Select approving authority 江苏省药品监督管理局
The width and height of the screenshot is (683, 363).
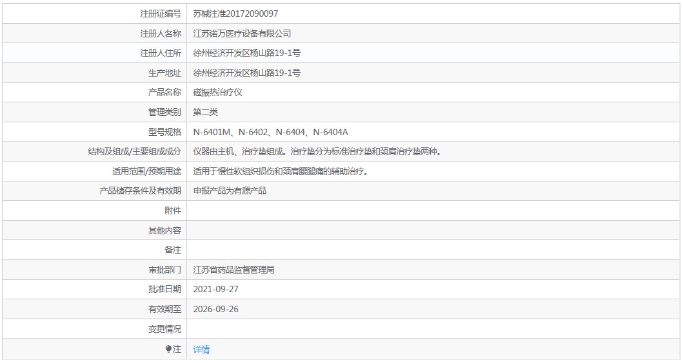pyautogui.click(x=233, y=270)
